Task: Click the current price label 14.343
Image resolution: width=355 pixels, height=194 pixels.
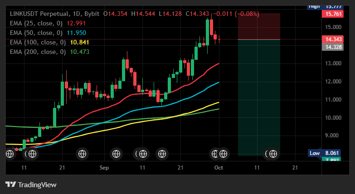Action: 333,39
